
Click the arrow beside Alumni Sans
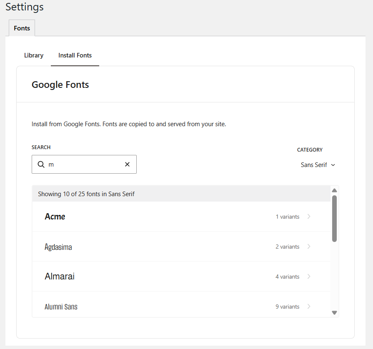click(308, 307)
